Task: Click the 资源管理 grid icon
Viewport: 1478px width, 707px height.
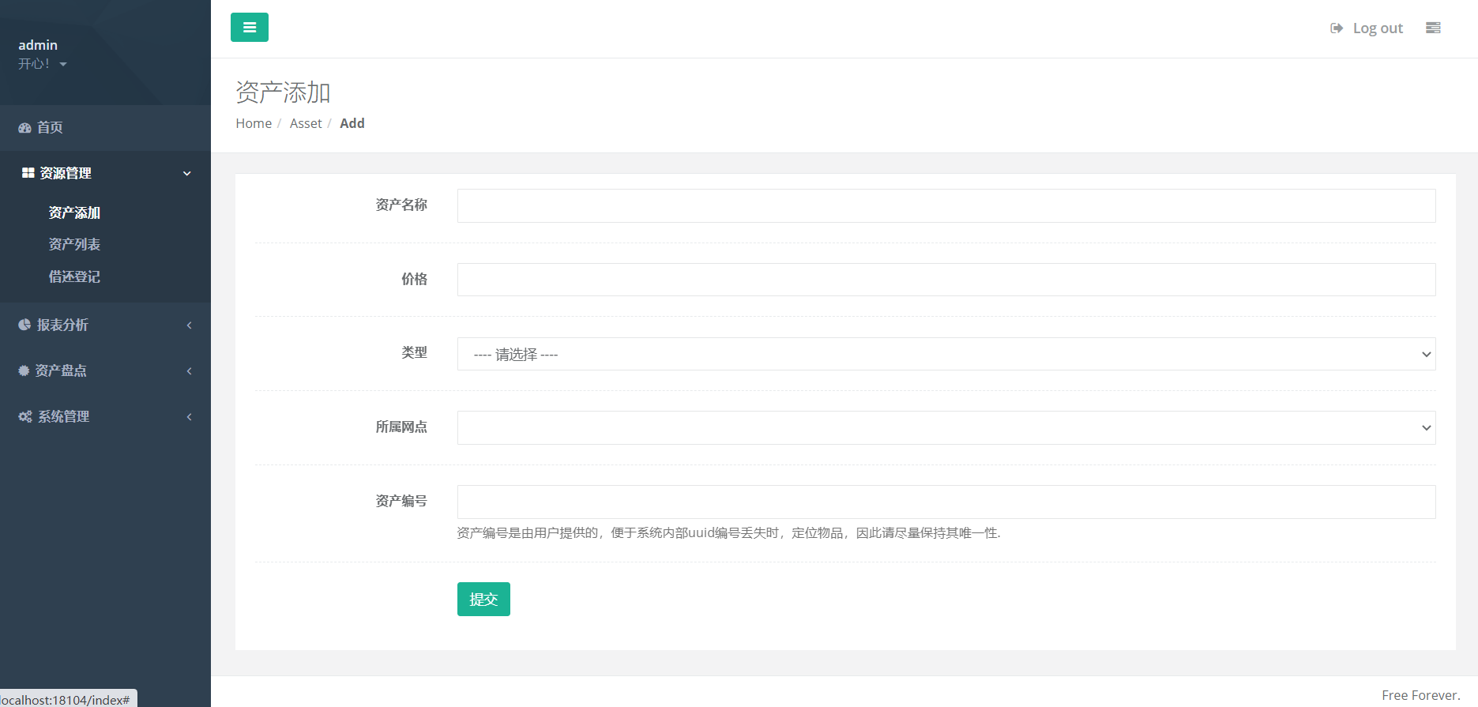Action: (28, 173)
